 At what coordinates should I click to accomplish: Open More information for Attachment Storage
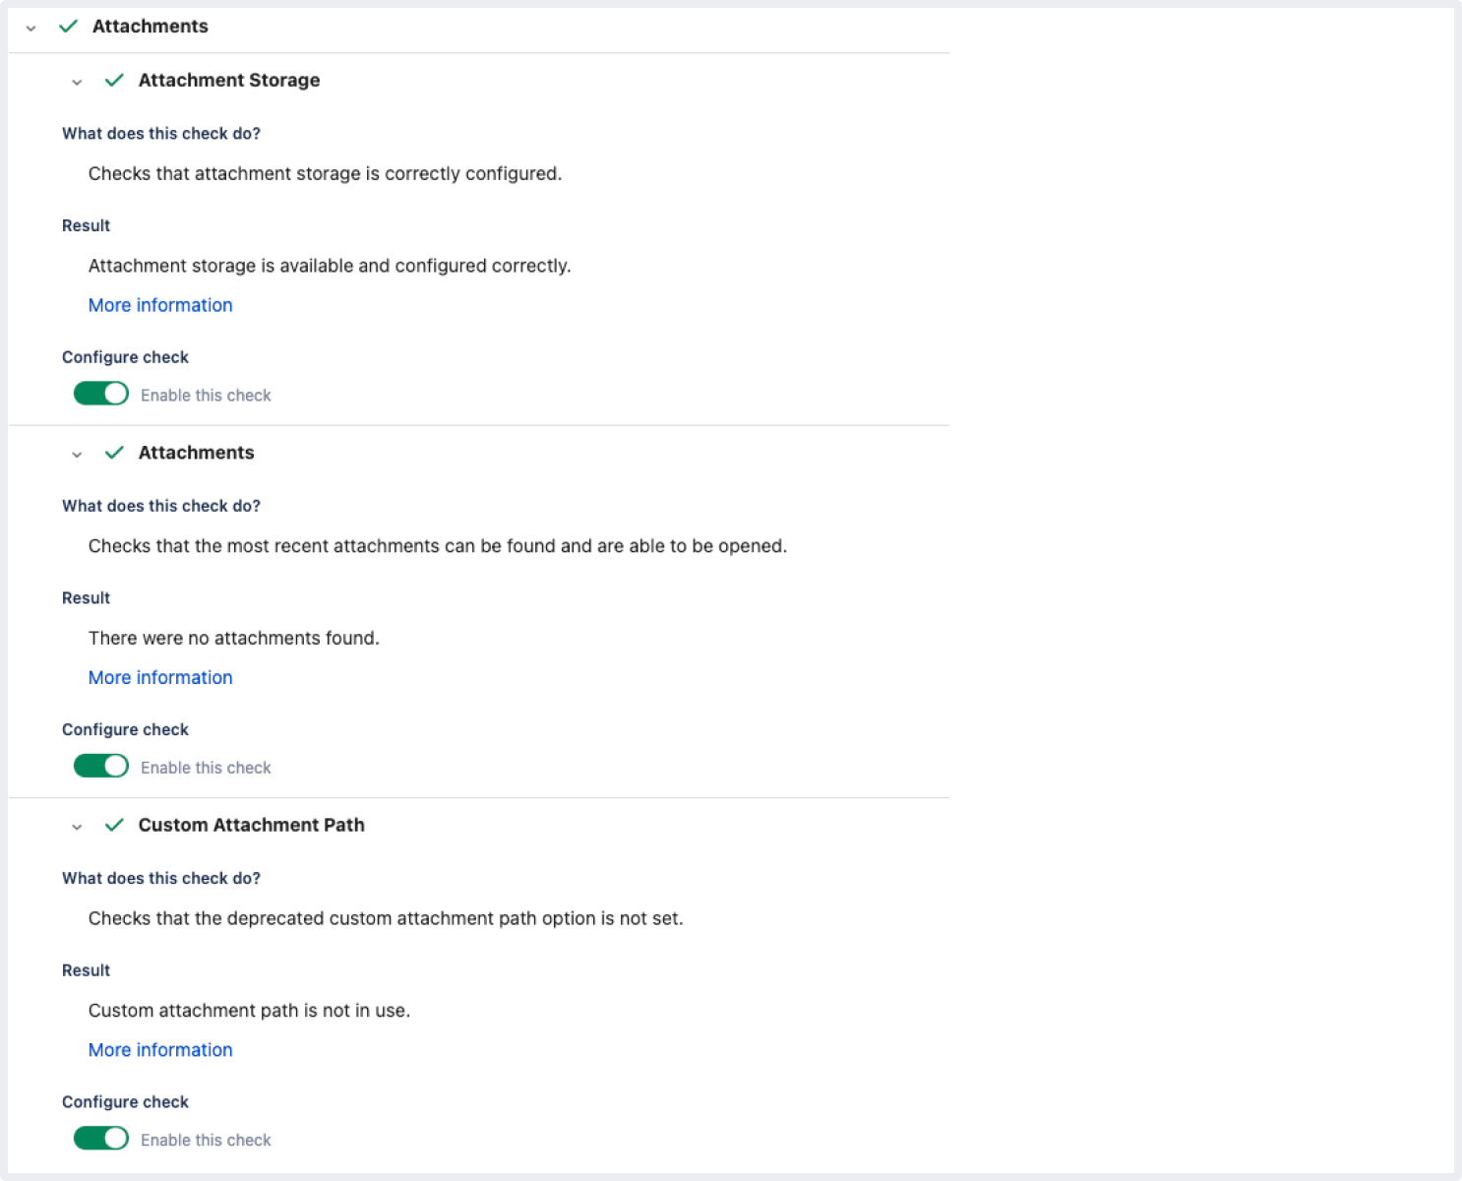pyautogui.click(x=160, y=305)
